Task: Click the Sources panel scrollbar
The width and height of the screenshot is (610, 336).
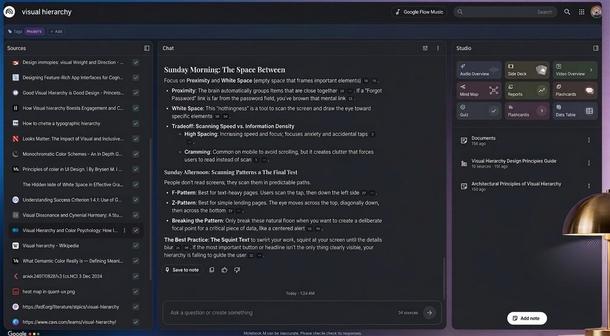Action: (151, 209)
